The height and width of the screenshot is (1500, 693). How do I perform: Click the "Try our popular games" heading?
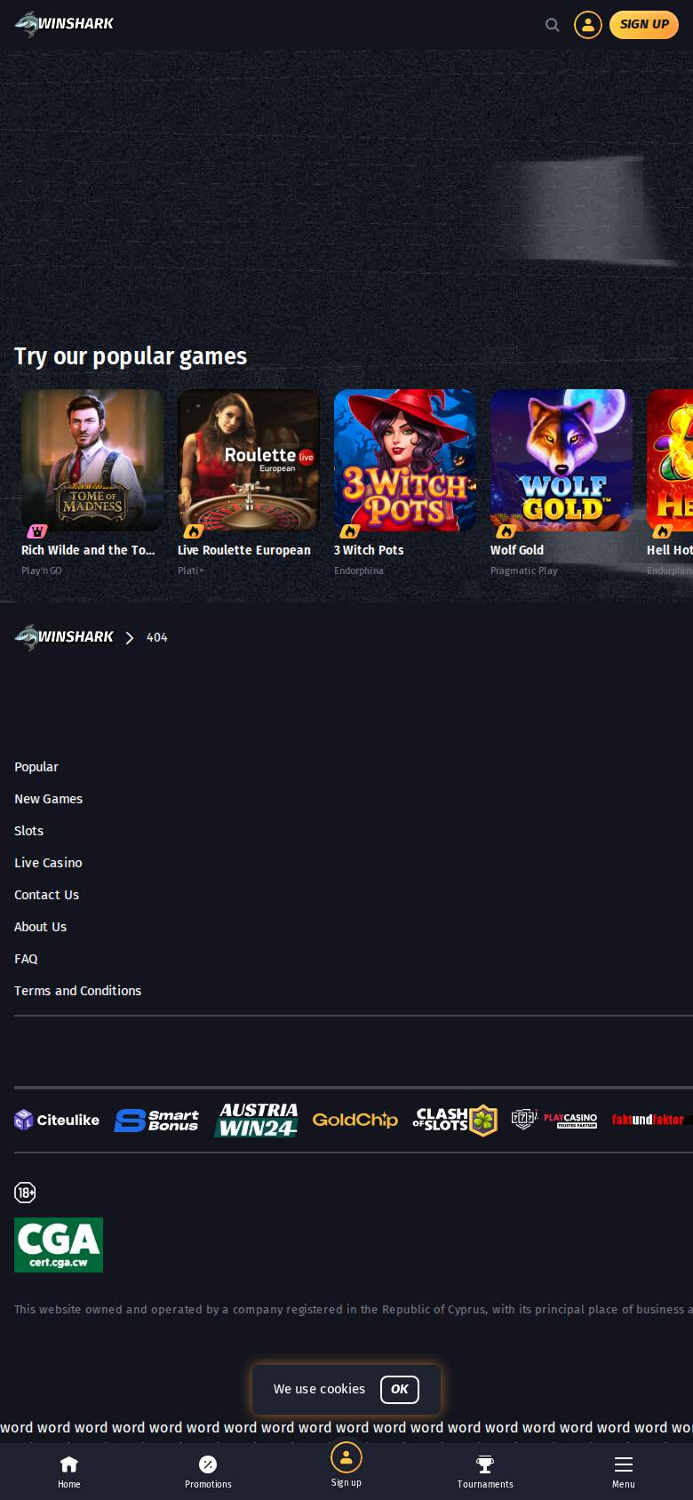pos(131,356)
